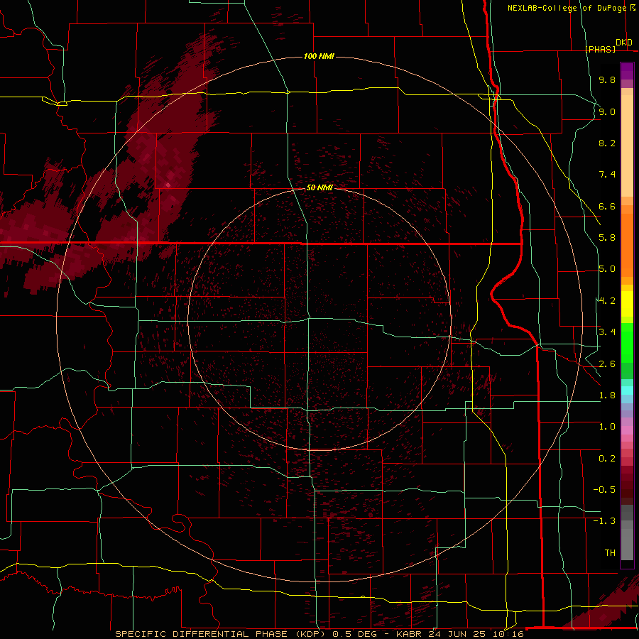
Task: Click the 7.4 value on the color scale
Action: [x=607, y=175]
